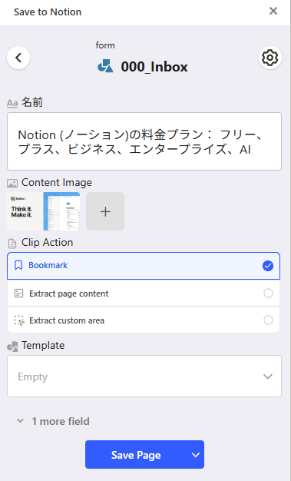Screen dimensions: 291x481
Task: Go back using the left chevron button
Action: [x=18, y=58]
